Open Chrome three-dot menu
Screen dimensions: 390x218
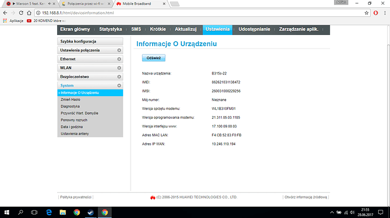click(385, 13)
